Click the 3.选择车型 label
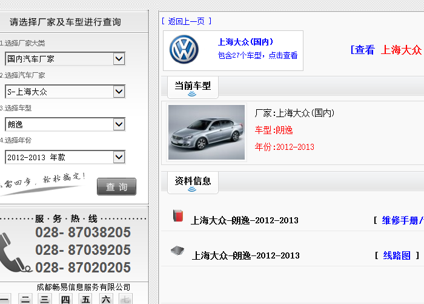Screen dimensions: 424x304 coord(16,108)
